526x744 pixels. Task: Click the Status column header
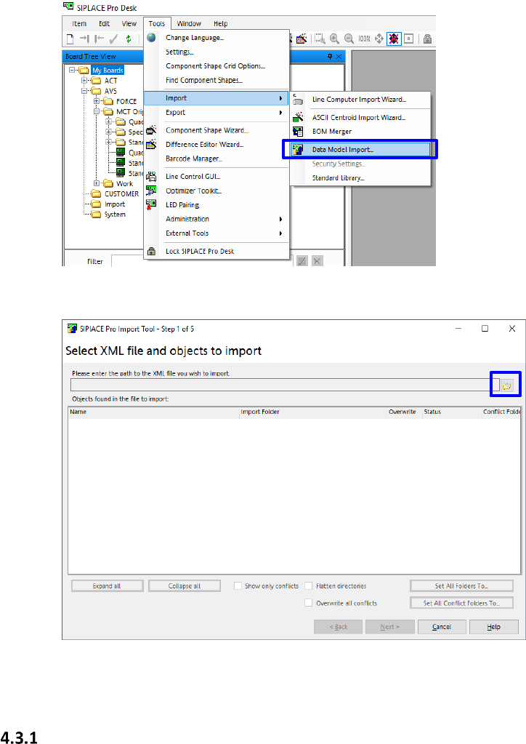pos(452,412)
